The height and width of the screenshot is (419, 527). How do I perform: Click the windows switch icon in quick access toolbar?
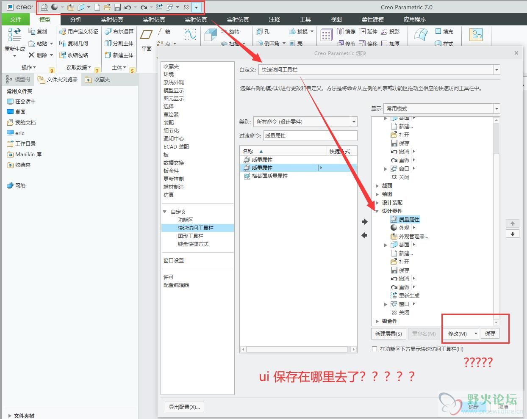[170, 7]
